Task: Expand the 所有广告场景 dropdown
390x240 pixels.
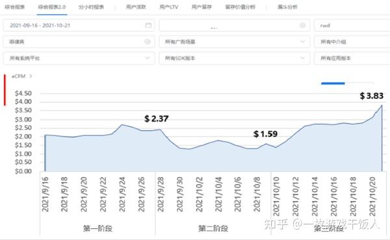Action: click(x=234, y=42)
